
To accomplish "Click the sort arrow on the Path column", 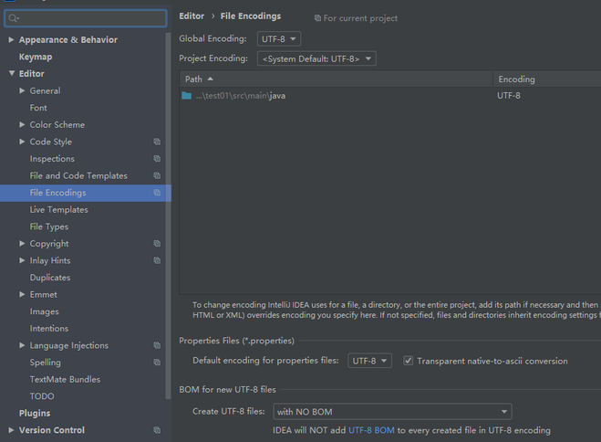I will click(x=210, y=79).
